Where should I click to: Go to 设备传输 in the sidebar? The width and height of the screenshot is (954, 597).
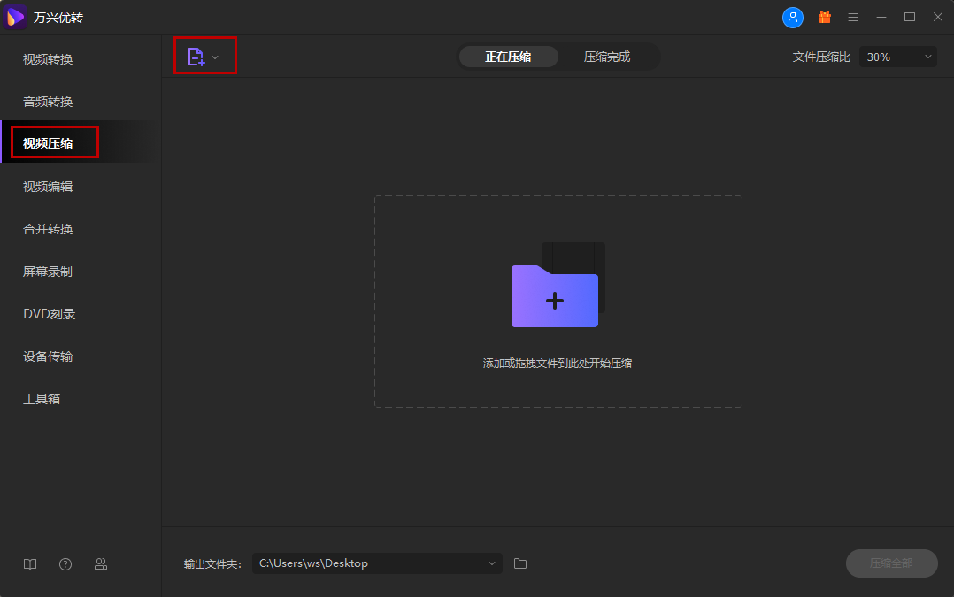coord(80,356)
